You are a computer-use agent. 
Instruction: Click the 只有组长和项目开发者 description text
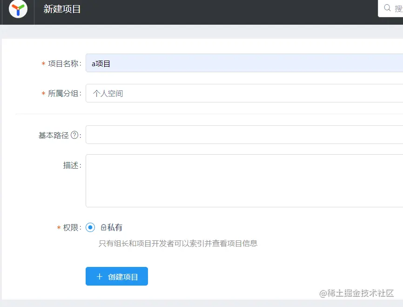pos(178,244)
